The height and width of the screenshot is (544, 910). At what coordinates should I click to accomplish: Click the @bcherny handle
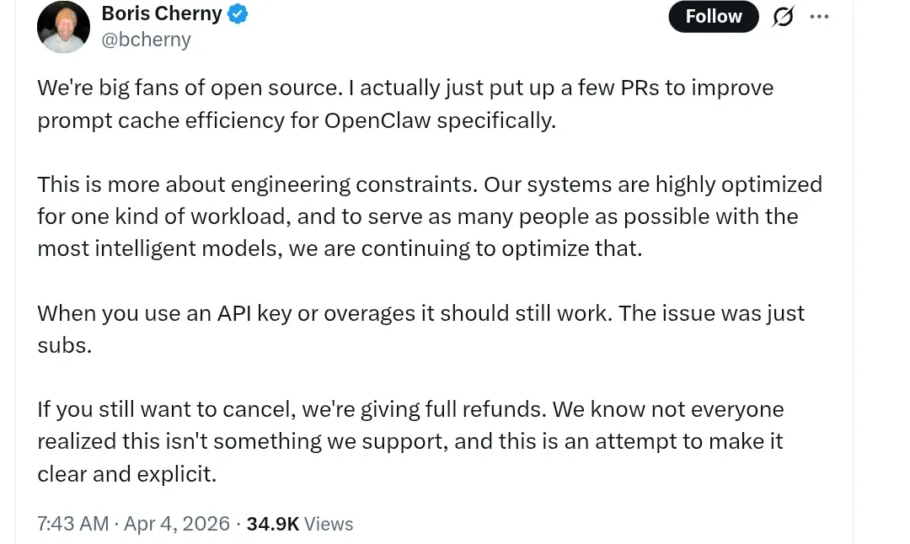[x=146, y=40]
